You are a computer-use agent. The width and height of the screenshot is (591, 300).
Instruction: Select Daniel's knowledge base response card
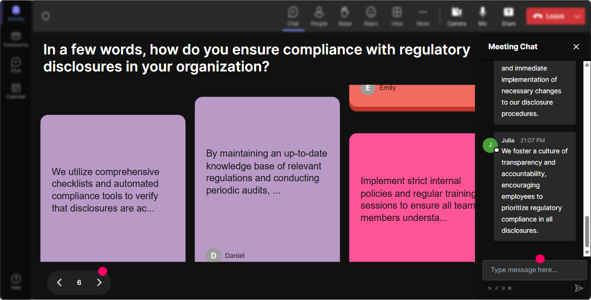coord(267,179)
